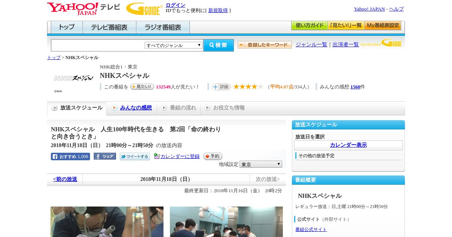Viewport: 452px width, 237px height.
Task: Open the 1560 reviews count link
Action: (355, 87)
